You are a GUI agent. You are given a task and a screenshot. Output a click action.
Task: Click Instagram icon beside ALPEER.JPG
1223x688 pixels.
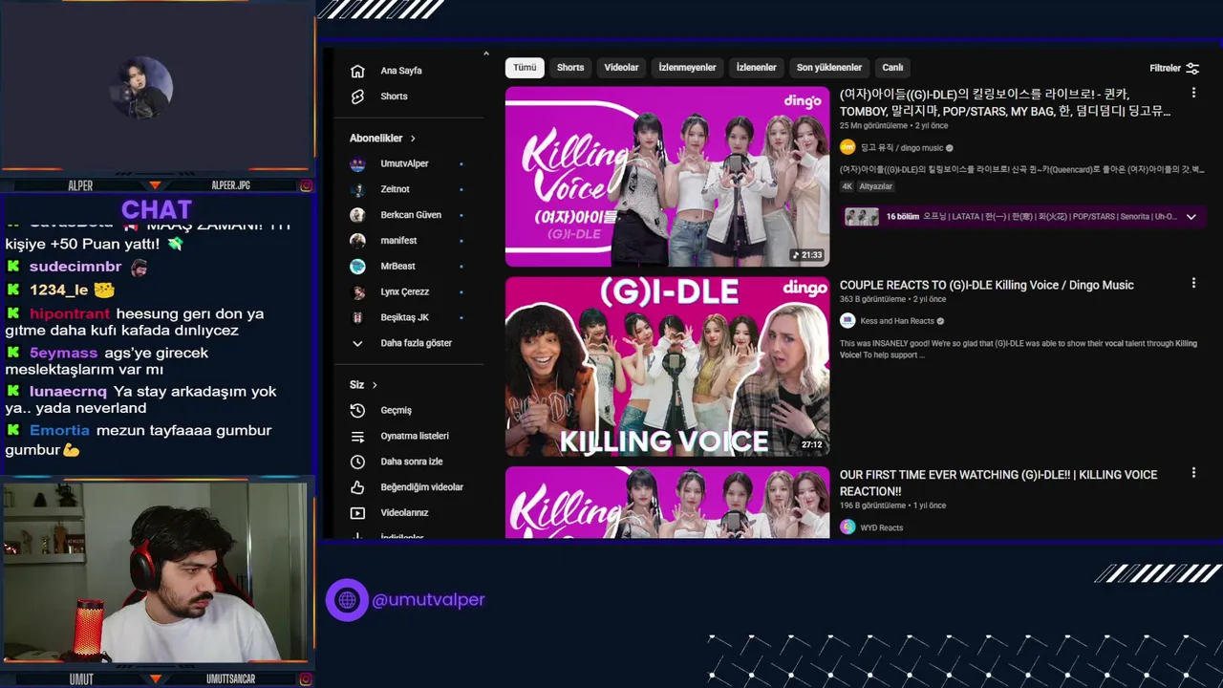tap(306, 185)
